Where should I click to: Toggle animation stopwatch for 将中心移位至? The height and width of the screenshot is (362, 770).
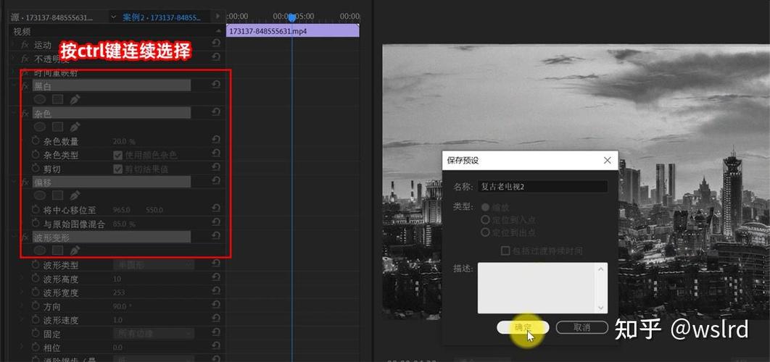tap(36, 209)
